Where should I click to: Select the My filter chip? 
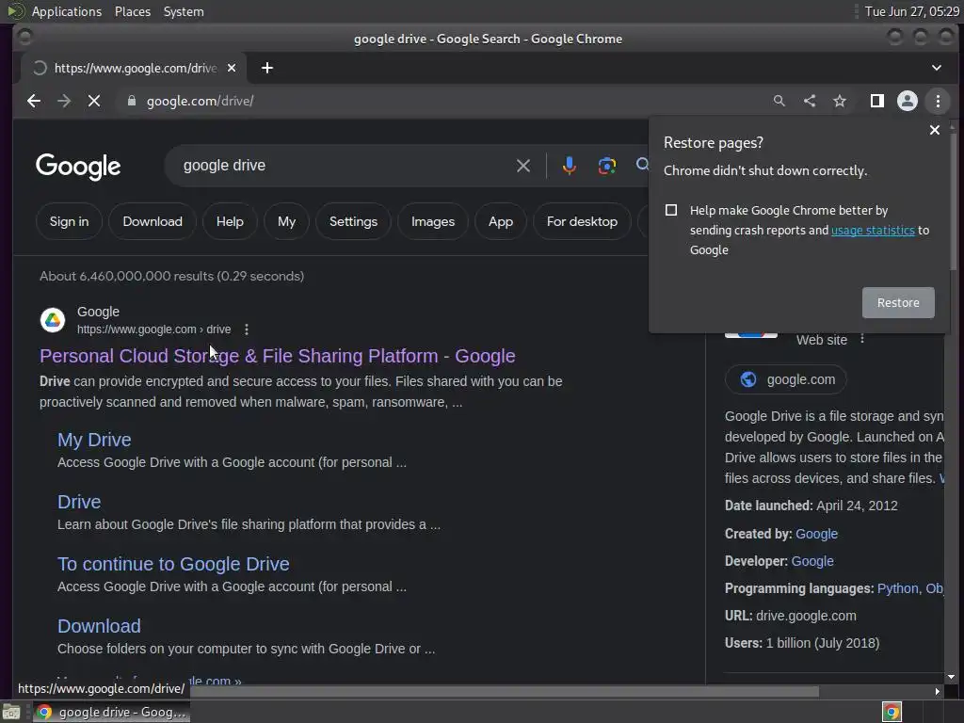pos(286,221)
